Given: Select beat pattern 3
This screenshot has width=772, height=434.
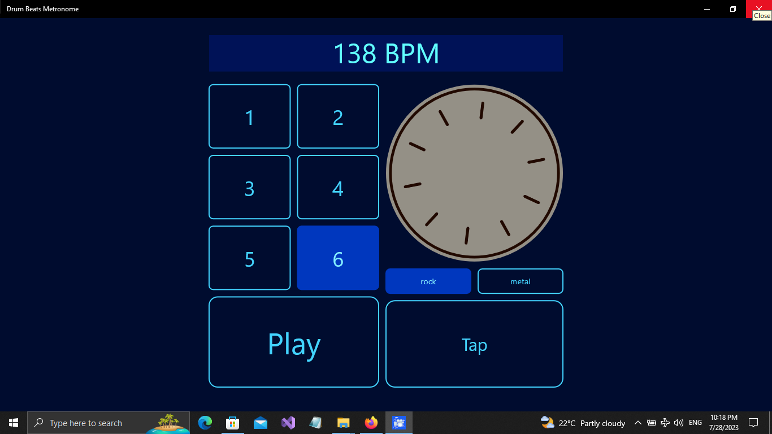Looking at the screenshot, I should pyautogui.click(x=249, y=187).
